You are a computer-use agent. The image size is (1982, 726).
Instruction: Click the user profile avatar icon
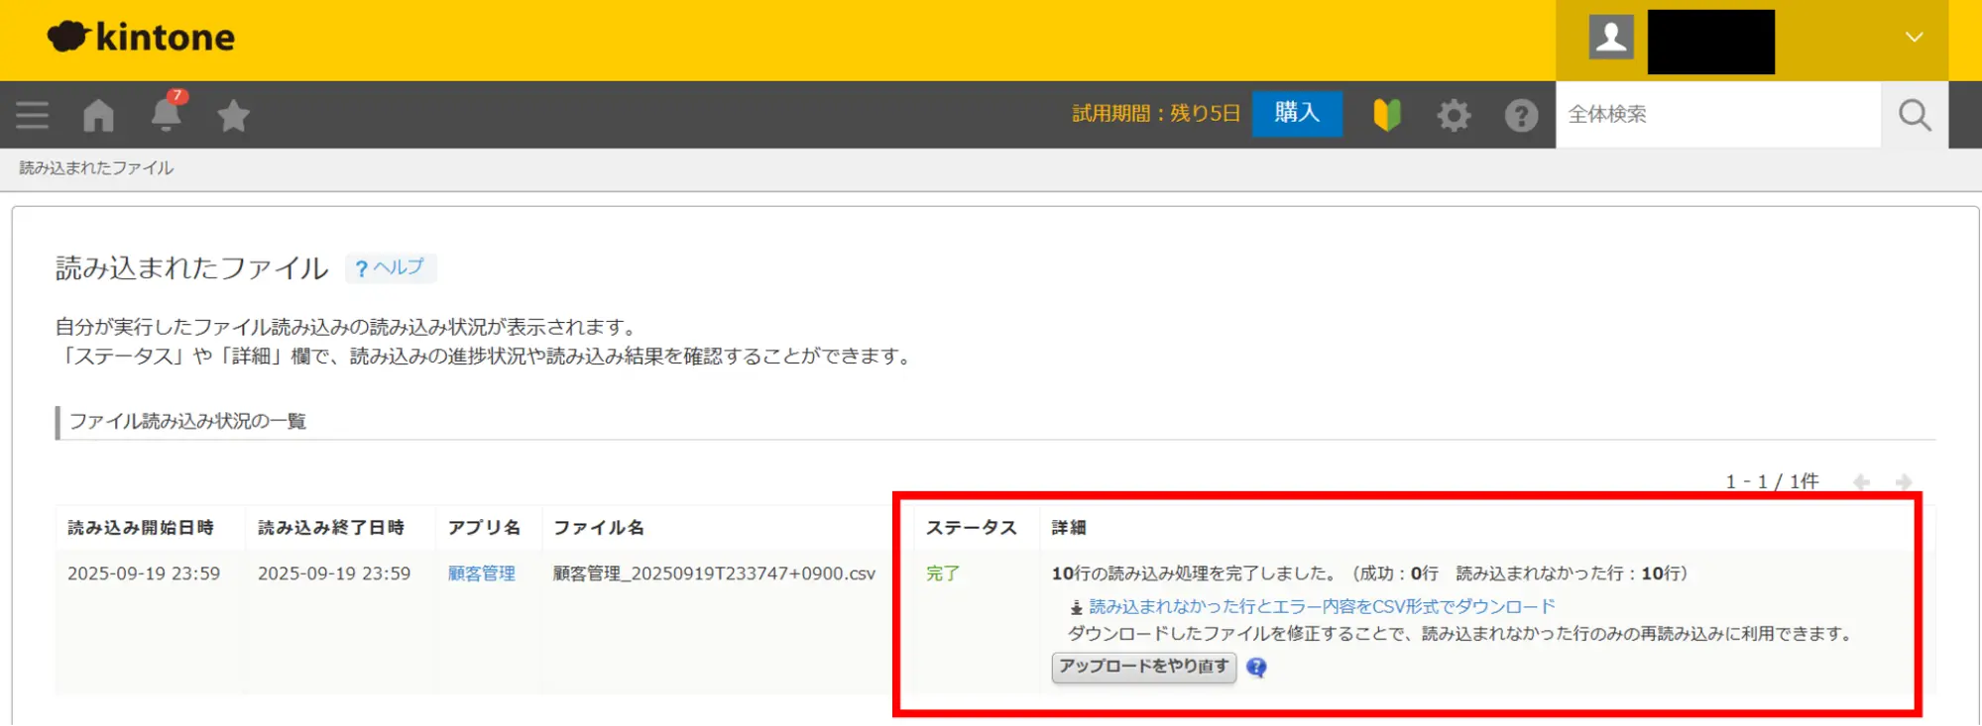coord(1611,39)
